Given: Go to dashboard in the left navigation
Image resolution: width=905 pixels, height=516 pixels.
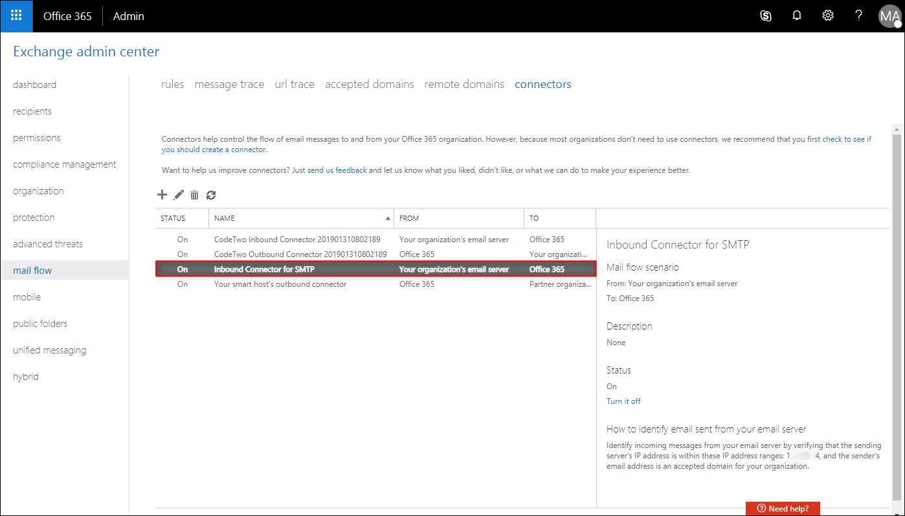Looking at the screenshot, I should [x=34, y=85].
